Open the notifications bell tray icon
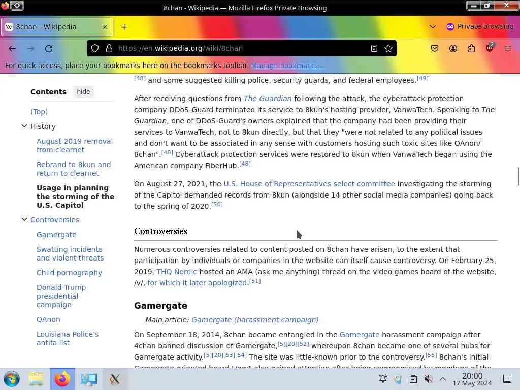 click(x=383, y=379)
